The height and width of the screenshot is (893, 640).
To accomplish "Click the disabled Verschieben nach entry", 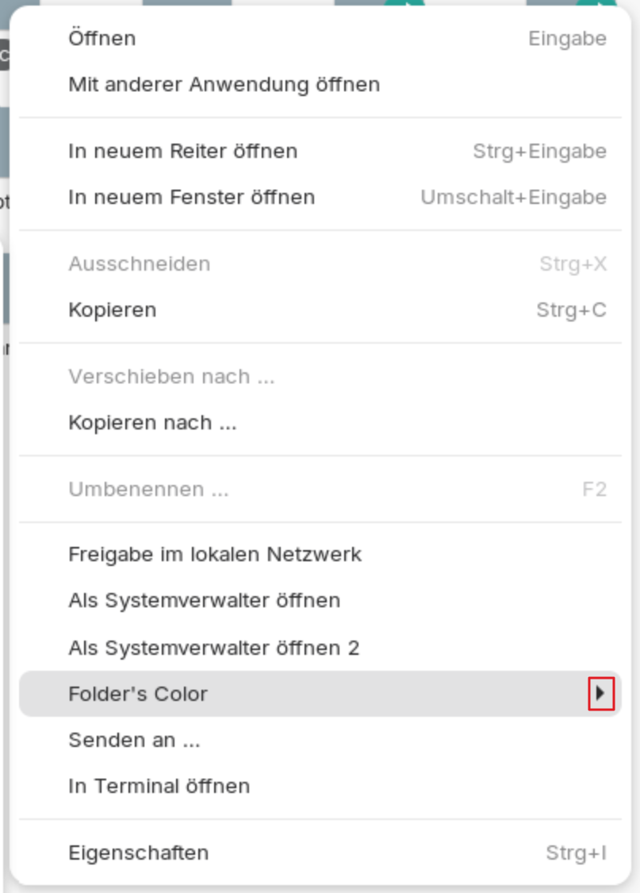I will [x=171, y=376].
